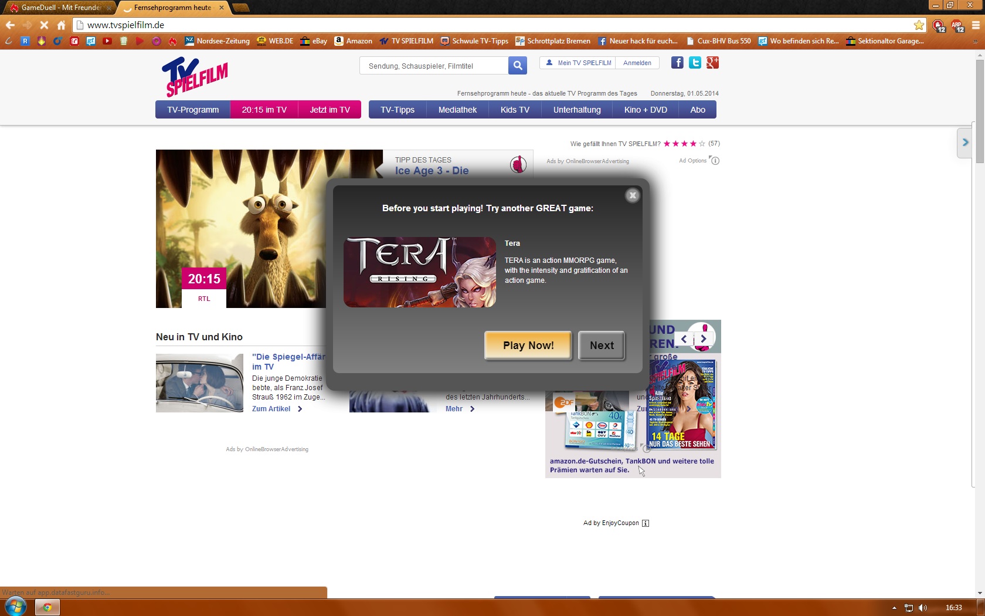Open the Abo menu item

click(698, 110)
